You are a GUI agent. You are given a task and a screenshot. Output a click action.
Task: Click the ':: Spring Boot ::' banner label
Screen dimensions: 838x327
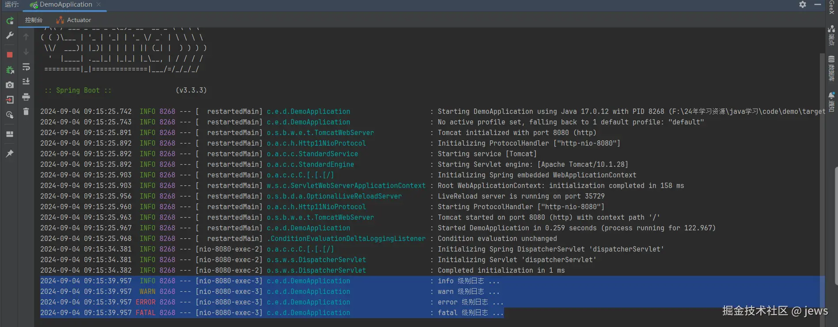click(x=78, y=90)
